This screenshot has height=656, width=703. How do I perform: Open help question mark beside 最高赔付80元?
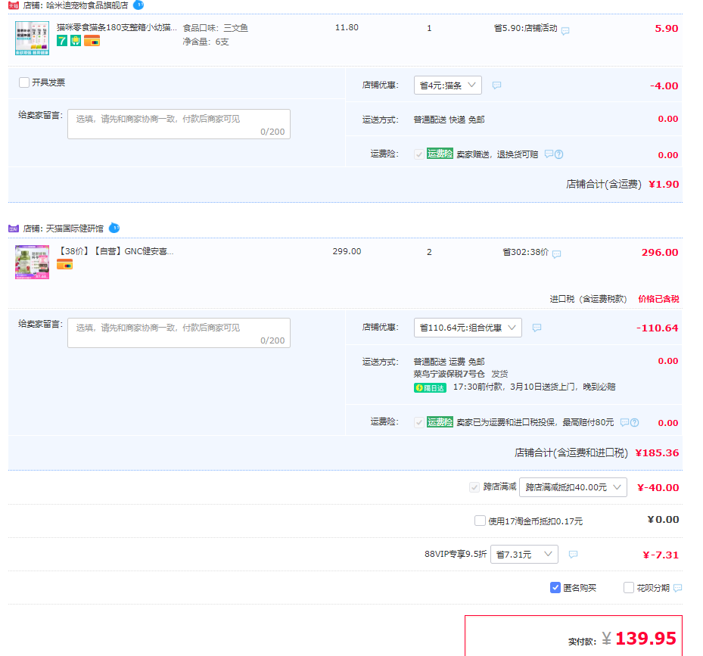[634, 422]
